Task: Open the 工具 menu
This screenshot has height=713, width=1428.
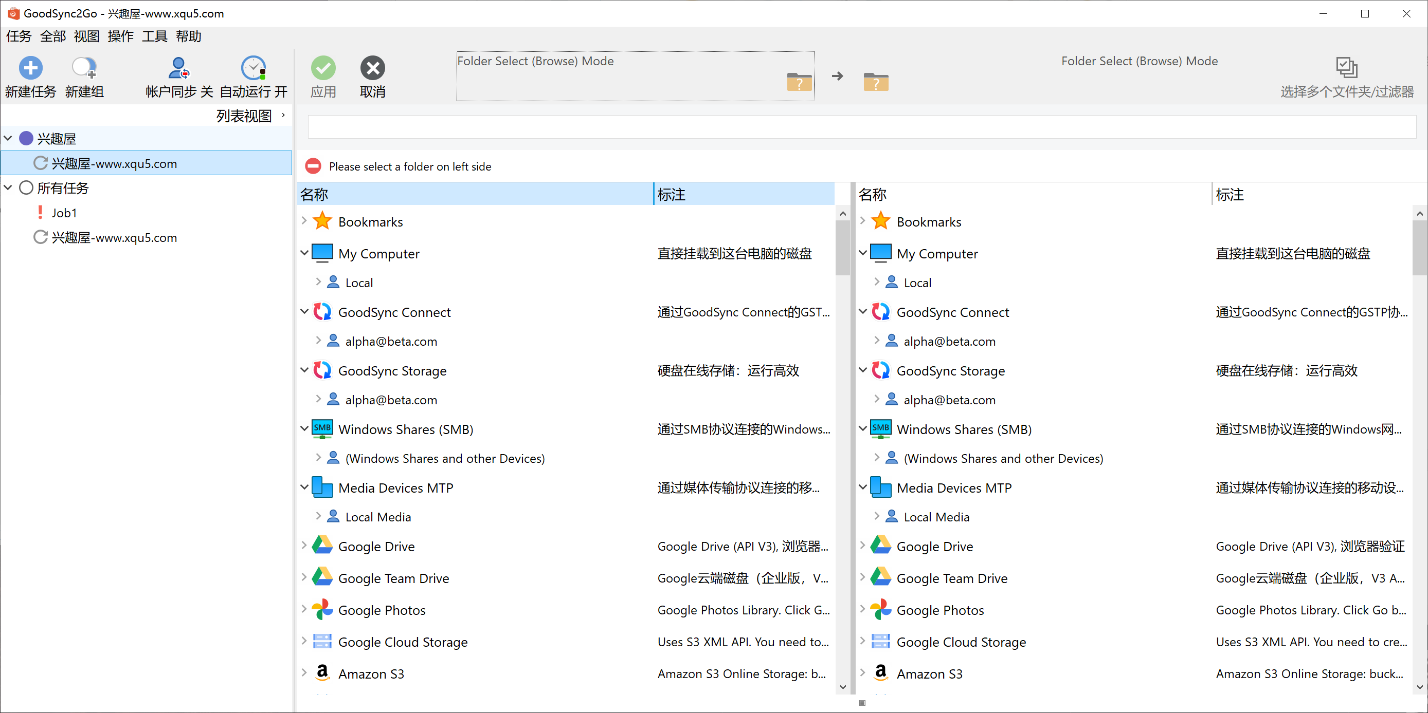Action: point(155,36)
